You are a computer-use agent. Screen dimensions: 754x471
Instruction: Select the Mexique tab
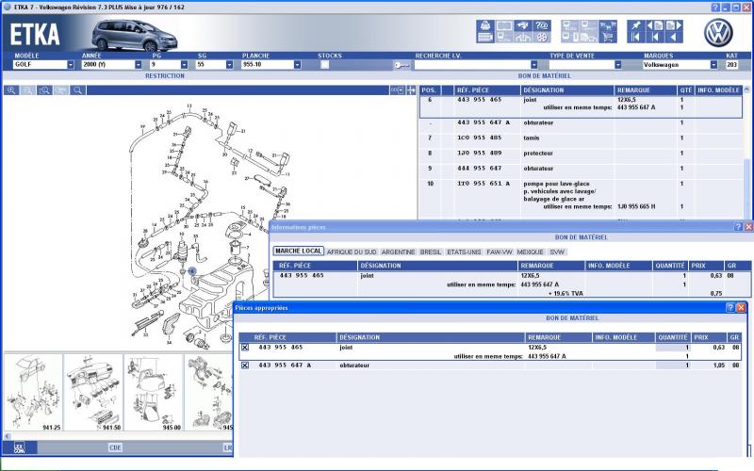pyautogui.click(x=530, y=252)
